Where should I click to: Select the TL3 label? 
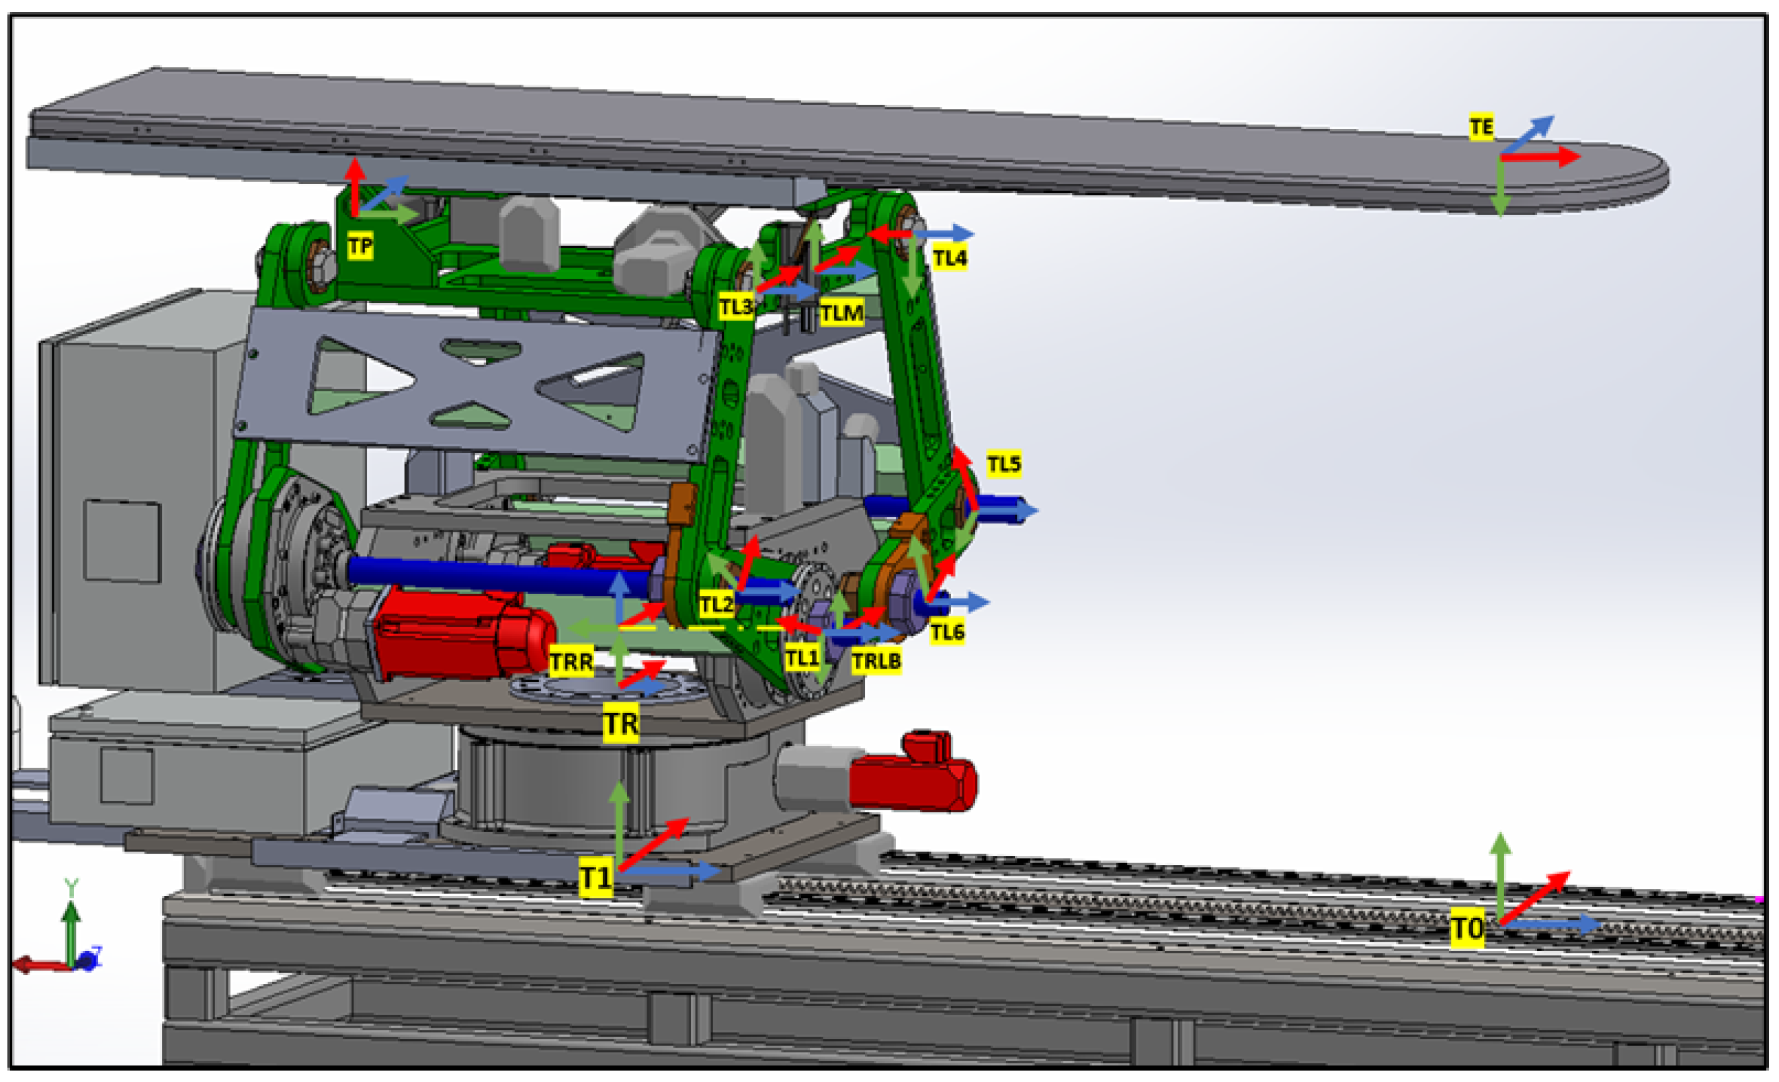click(737, 306)
